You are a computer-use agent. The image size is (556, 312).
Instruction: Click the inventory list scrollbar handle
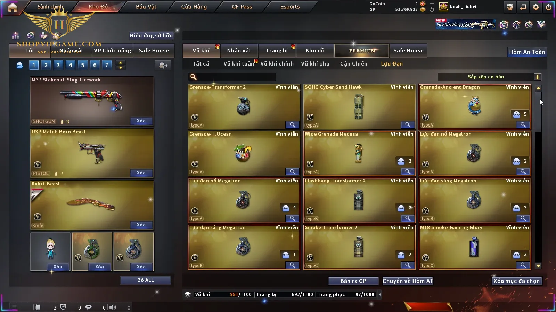click(x=538, y=112)
